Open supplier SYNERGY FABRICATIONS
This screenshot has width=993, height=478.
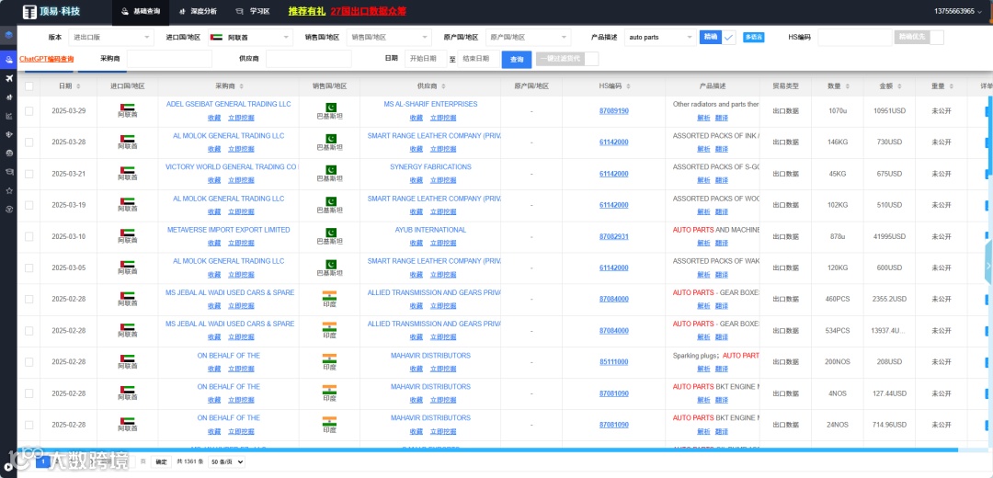pyautogui.click(x=430, y=167)
